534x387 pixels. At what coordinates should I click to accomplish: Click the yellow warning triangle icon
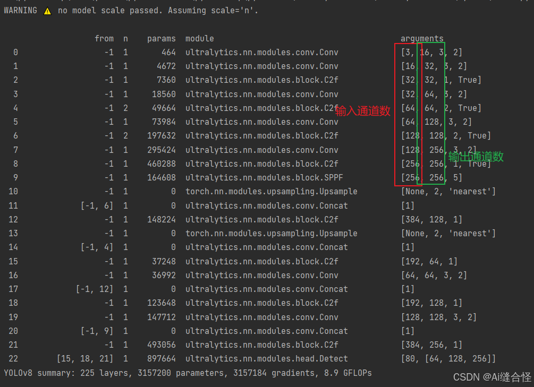click(x=48, y=11)
